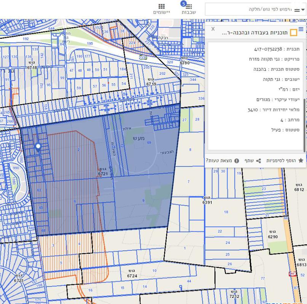
Task: Open the info panel hamburger menu
Action: (301, 29)
